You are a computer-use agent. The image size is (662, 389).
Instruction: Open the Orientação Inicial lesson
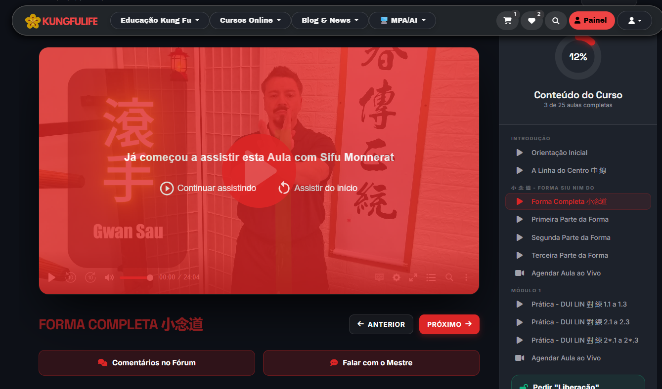pos(578,153)
